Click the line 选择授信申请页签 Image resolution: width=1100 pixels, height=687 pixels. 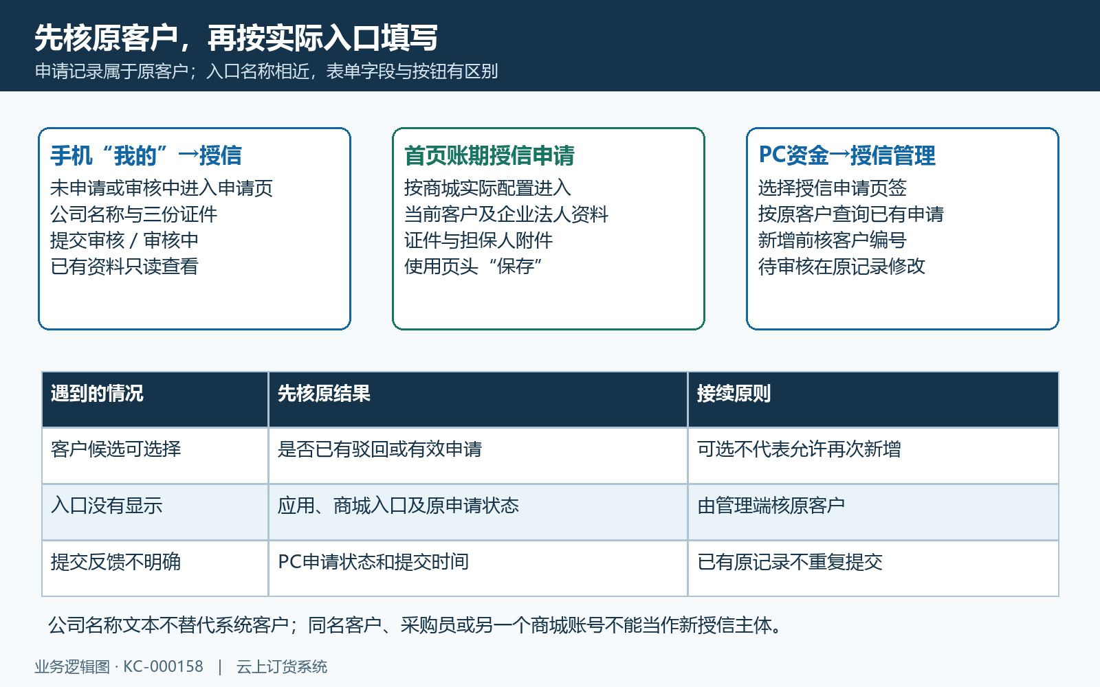tap(833, 188)
